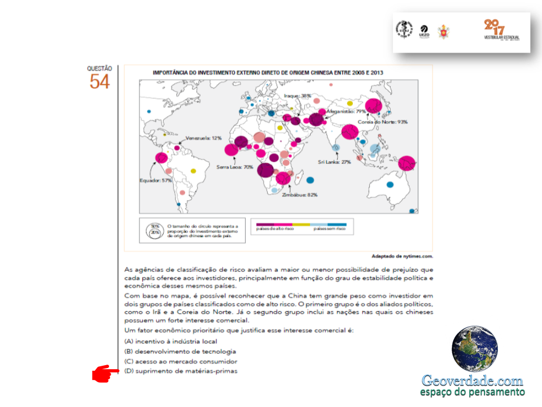Click the dark purple legend color segment
The image size is (542, 407).
pos(265,224)
